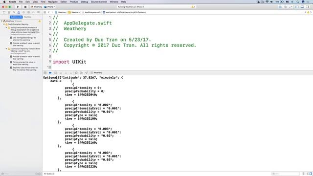Open AppDelegate.swift breadcrumb in jump bar
This screenshot has width=313, height=176.
[x=91, y=12]
